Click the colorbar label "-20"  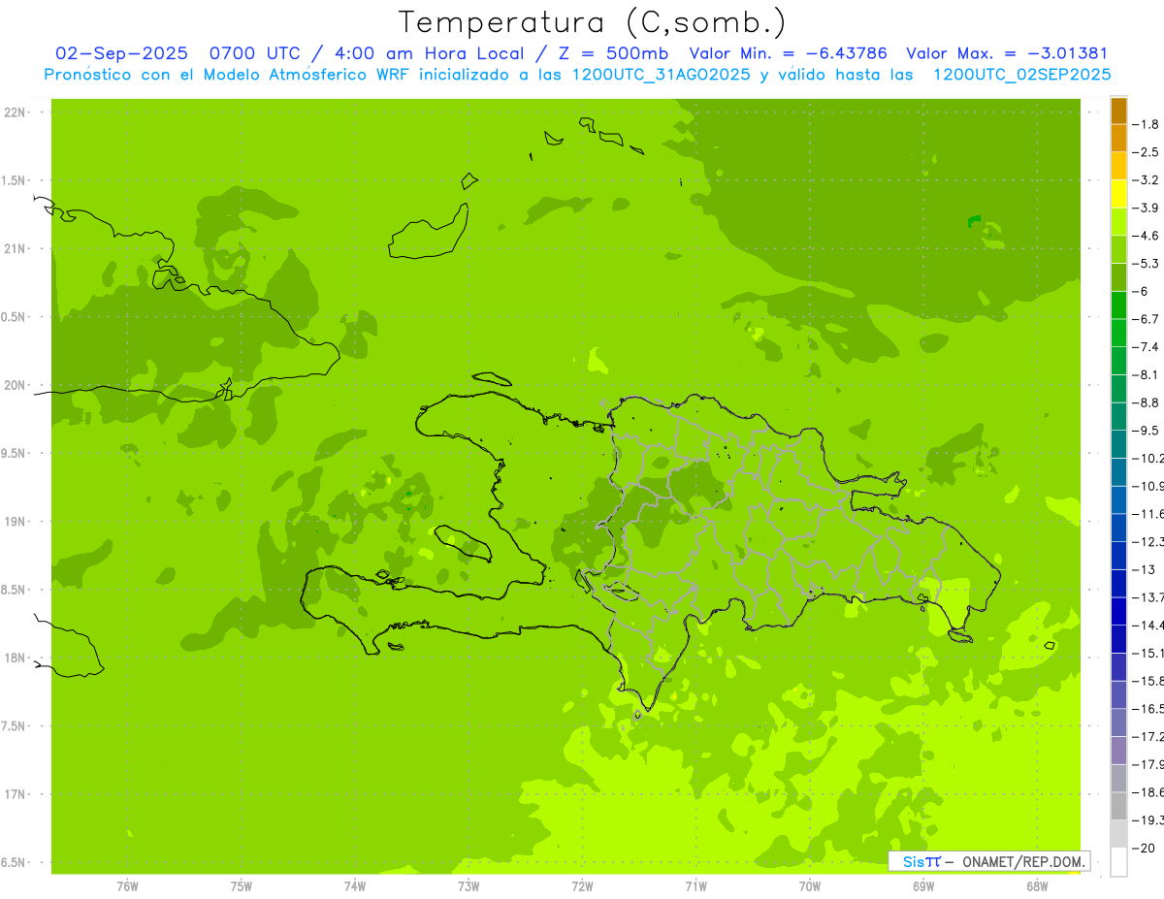(1146, 848)
